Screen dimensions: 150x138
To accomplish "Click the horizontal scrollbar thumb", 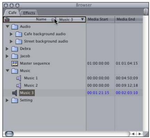I will pyautogui.click(x=9, y=134).
